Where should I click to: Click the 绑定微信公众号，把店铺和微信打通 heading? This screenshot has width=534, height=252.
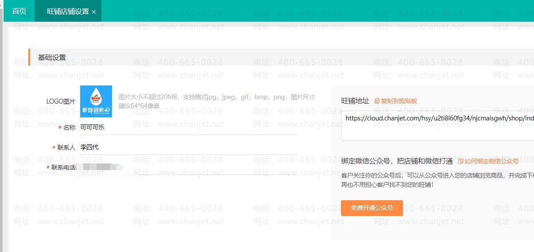click(397, 161)
